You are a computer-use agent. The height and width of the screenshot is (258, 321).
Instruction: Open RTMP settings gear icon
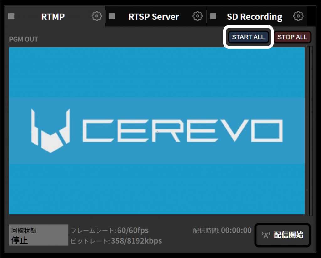coord(97,16)
